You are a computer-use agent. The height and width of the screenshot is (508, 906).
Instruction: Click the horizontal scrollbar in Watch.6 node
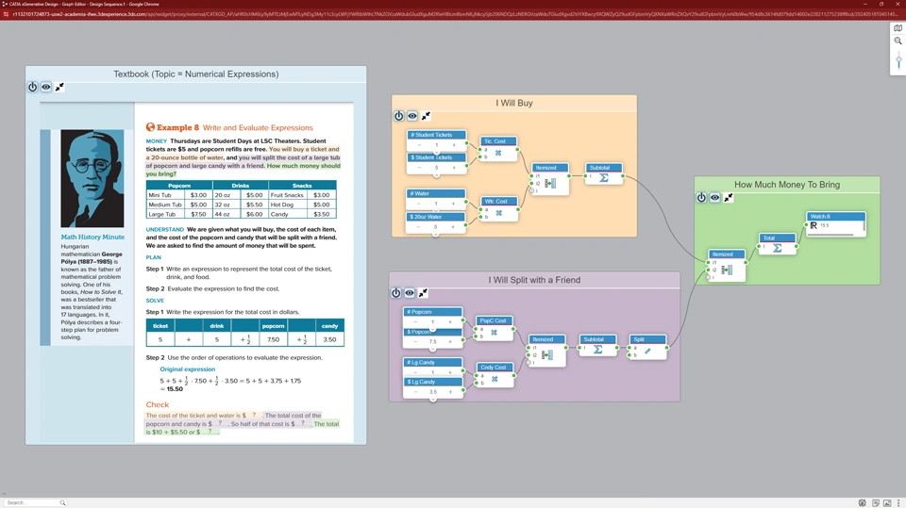pos(830,235)
